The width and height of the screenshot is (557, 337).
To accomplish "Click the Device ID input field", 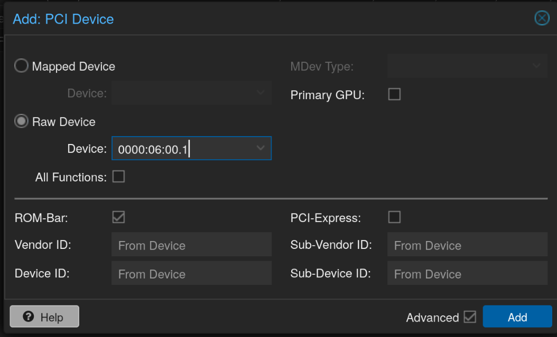I will (191, 273).
